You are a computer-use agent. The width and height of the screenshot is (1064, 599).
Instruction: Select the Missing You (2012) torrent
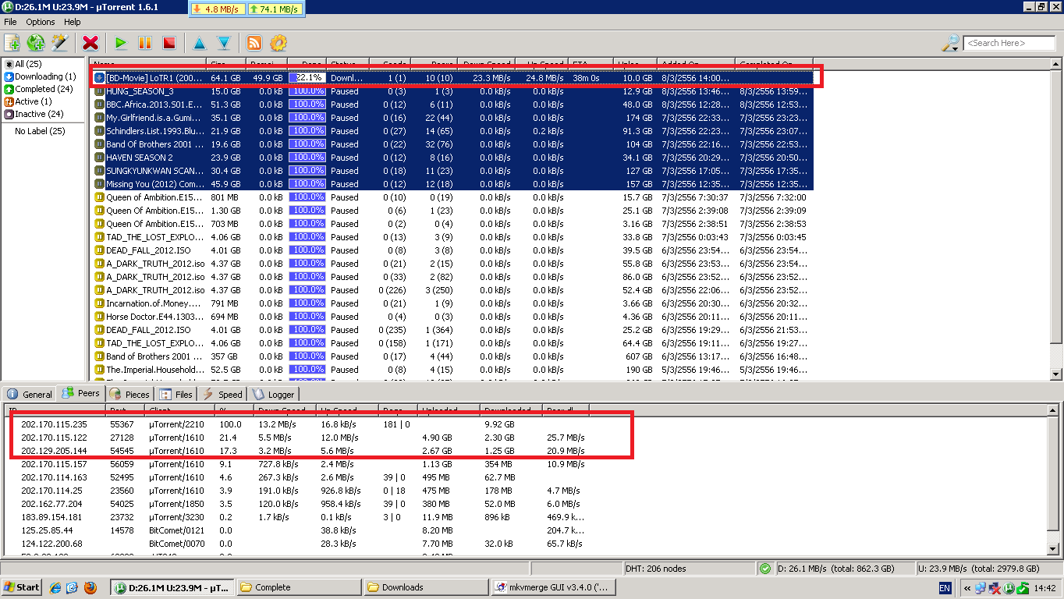pyautogui.click(x=452, y=184)
